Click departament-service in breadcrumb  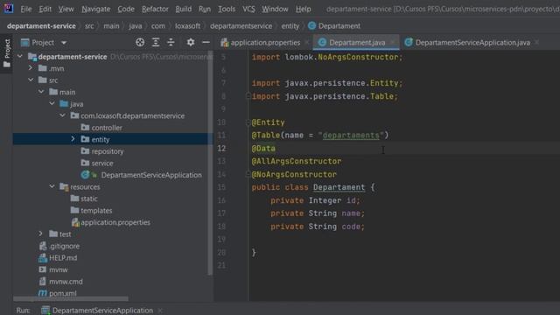(x=41, y=25)
